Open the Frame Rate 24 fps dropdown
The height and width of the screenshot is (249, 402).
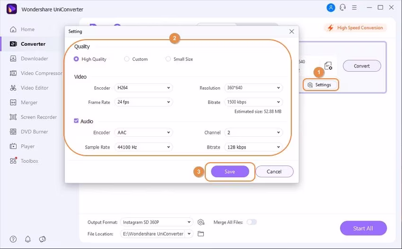click(x=144, y=102)
